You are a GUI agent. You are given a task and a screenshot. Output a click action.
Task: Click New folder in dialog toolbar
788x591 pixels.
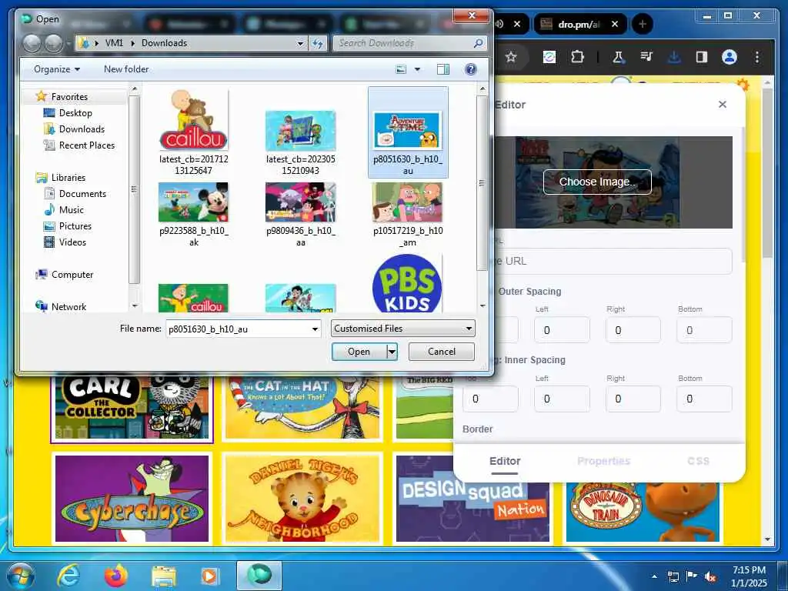click(x=126, y=69)
